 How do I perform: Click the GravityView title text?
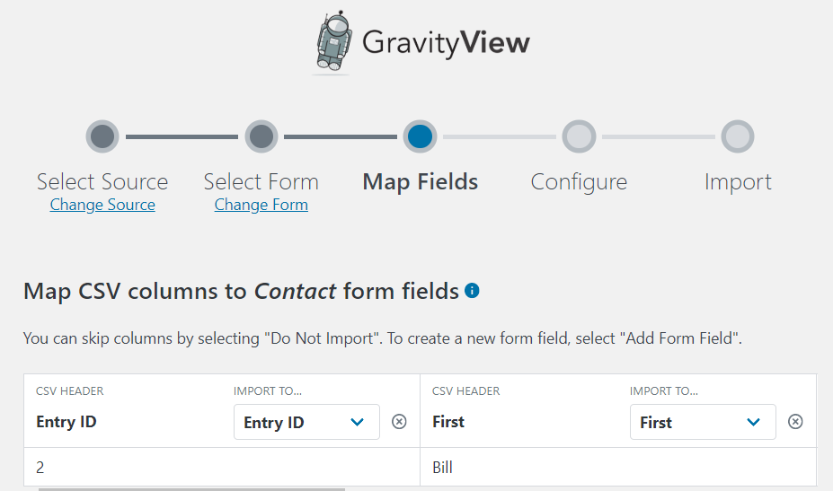446,42
